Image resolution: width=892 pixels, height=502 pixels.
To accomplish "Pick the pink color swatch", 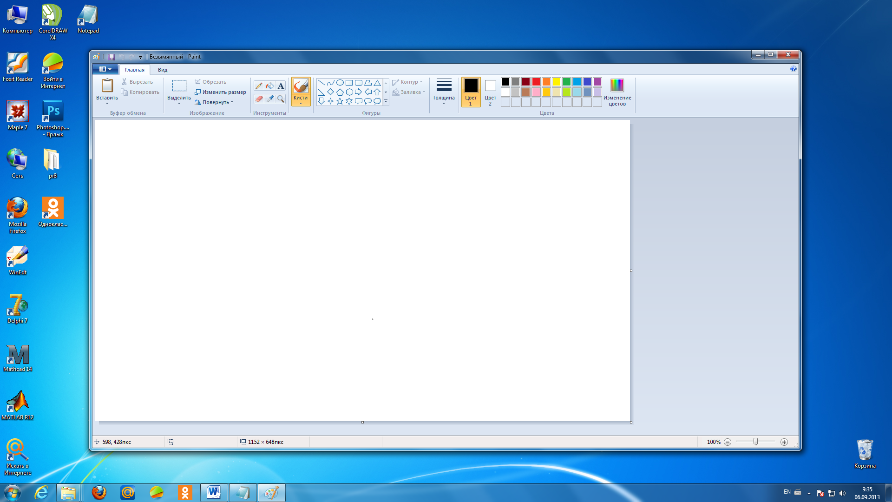I will (536, 92).
